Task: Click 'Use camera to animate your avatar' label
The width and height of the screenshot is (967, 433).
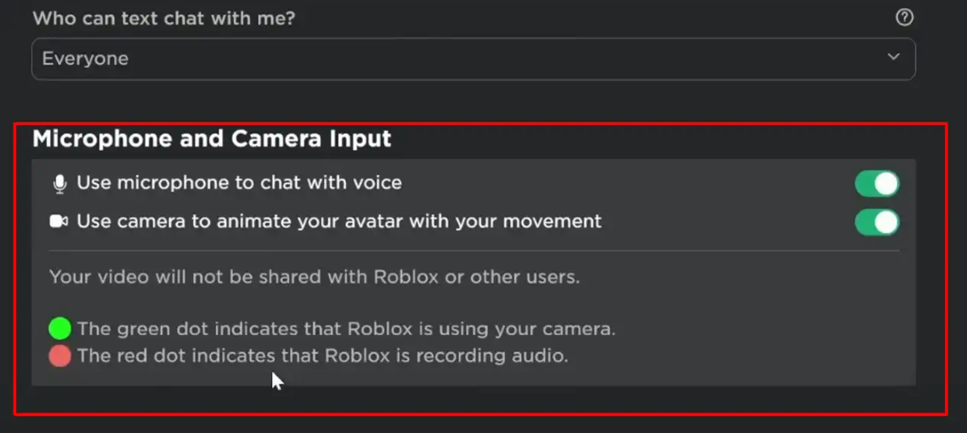Action: (339, 221)
